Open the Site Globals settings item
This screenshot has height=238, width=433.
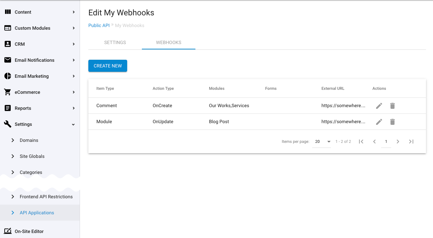tap(32, 156)
